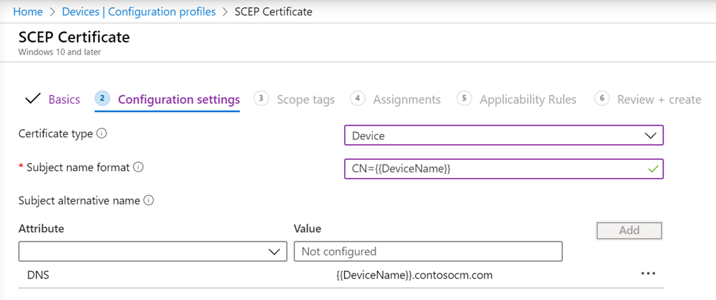Open Devices | Configuration profiles breadcrumb

pyautogui.click(x=138, y=12)
